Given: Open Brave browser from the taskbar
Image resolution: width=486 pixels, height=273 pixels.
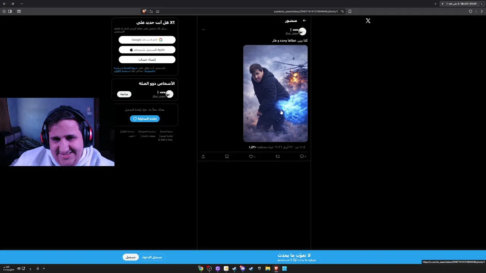Looking at the screenshot, I should pyautogui.click(x=276, y=268).
